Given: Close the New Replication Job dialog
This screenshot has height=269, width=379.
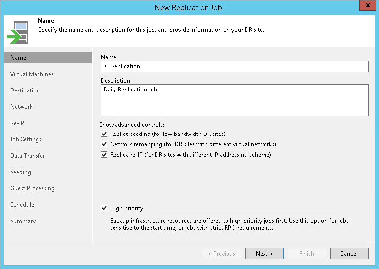Looking at the screenshot, I should point(366,7).
